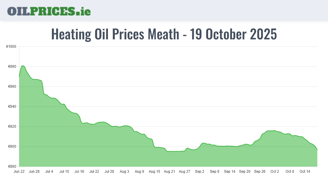Click the chart line's final point at right edge
Viewport: 328px width, 179px height.
(317, 149)
